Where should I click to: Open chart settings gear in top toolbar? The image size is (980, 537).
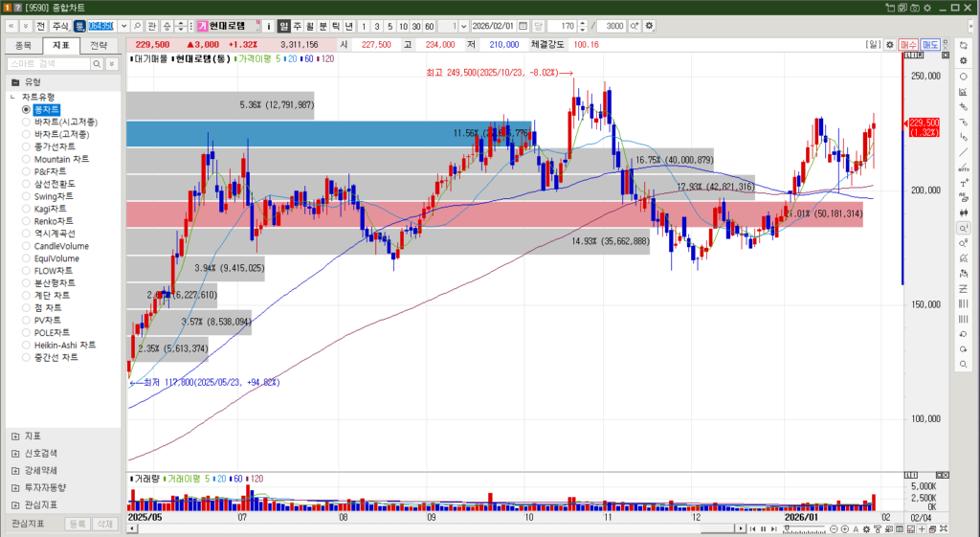650,25
